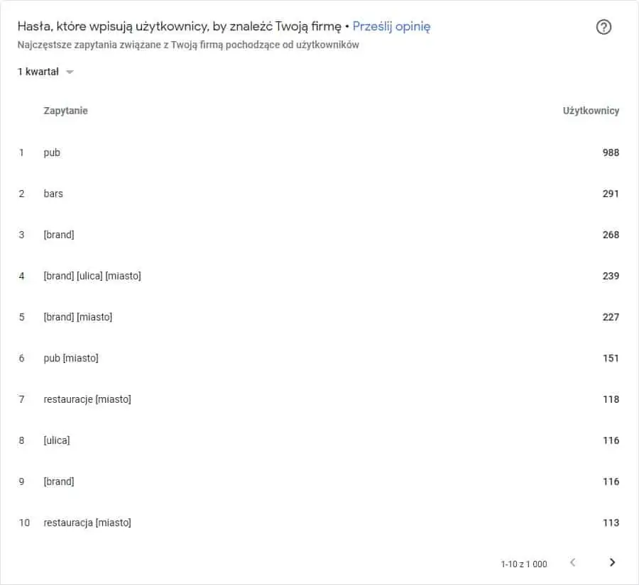
Task: Select the bars query row
Action: [x=319, y=194]
